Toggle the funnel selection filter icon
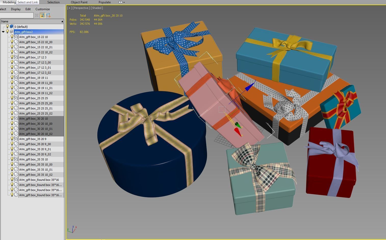Screen dimensions: 386x240 click(42, 15)
